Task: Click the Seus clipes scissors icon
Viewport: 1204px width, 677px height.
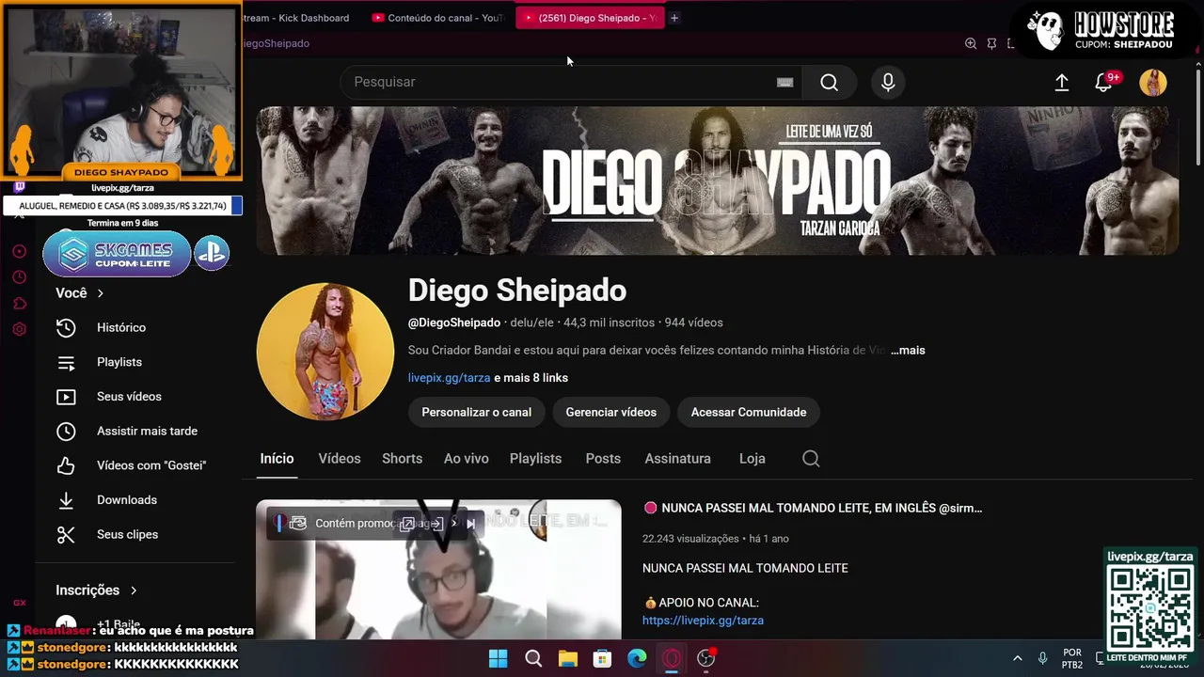Action: (x=66, y=535)
